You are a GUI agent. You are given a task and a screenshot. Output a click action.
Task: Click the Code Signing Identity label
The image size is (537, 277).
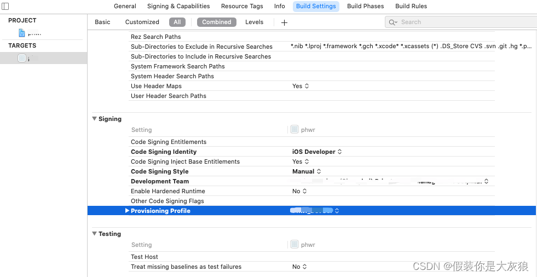164,152
